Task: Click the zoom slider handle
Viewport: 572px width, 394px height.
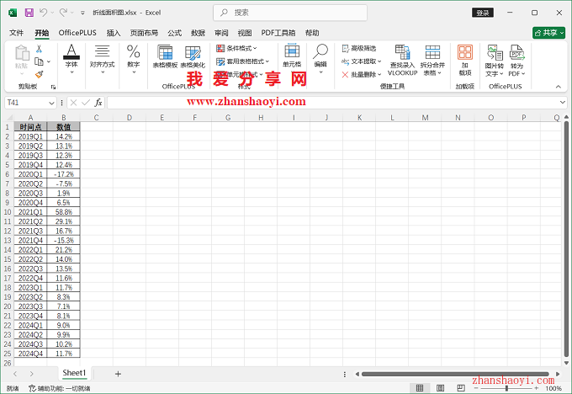Action: 506,388
